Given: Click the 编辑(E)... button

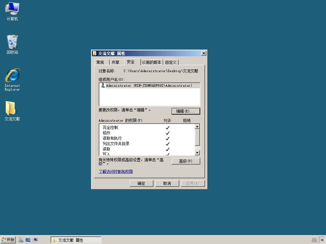Looking at the screenshot, I should pyautogui.click(x=186, y=111).
